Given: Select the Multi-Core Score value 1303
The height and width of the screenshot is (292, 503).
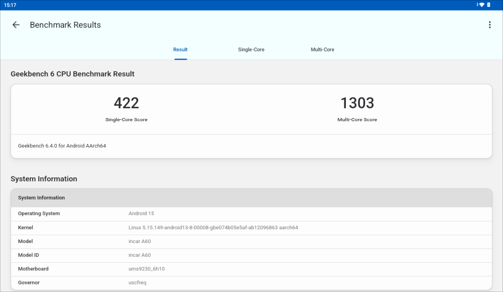Looking at the screenshot, I should click(357, 103).
